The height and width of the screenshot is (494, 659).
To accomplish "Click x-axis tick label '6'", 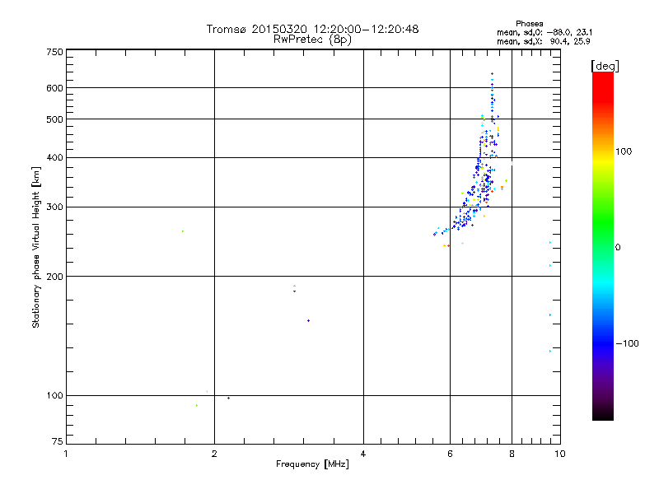I will [450, 454].
